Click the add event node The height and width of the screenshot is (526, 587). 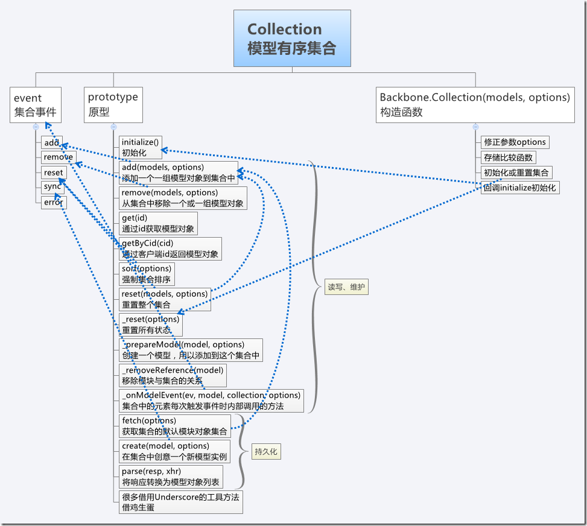point(52,142)
